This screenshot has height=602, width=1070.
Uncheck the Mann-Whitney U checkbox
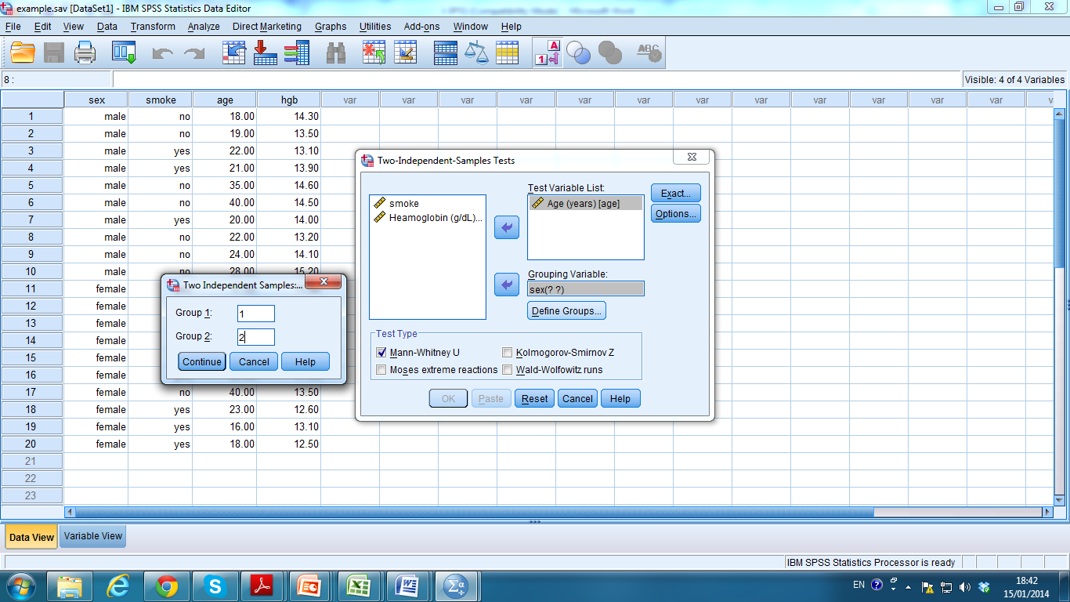click(381, 353)
